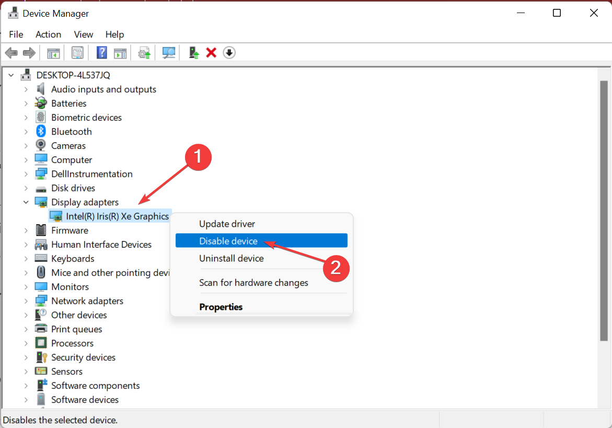Maximize the Device Manager window
Screen dimensions: 612x428
tap(557, 13)
